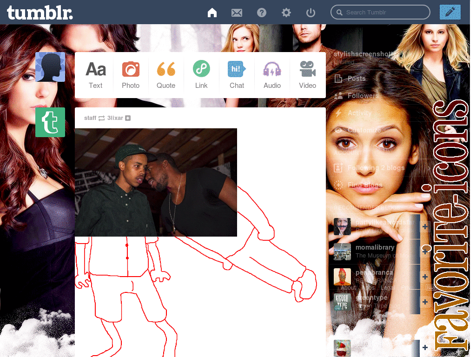Create a new Quote post
476x357 pixels.
tap(166, 75)
